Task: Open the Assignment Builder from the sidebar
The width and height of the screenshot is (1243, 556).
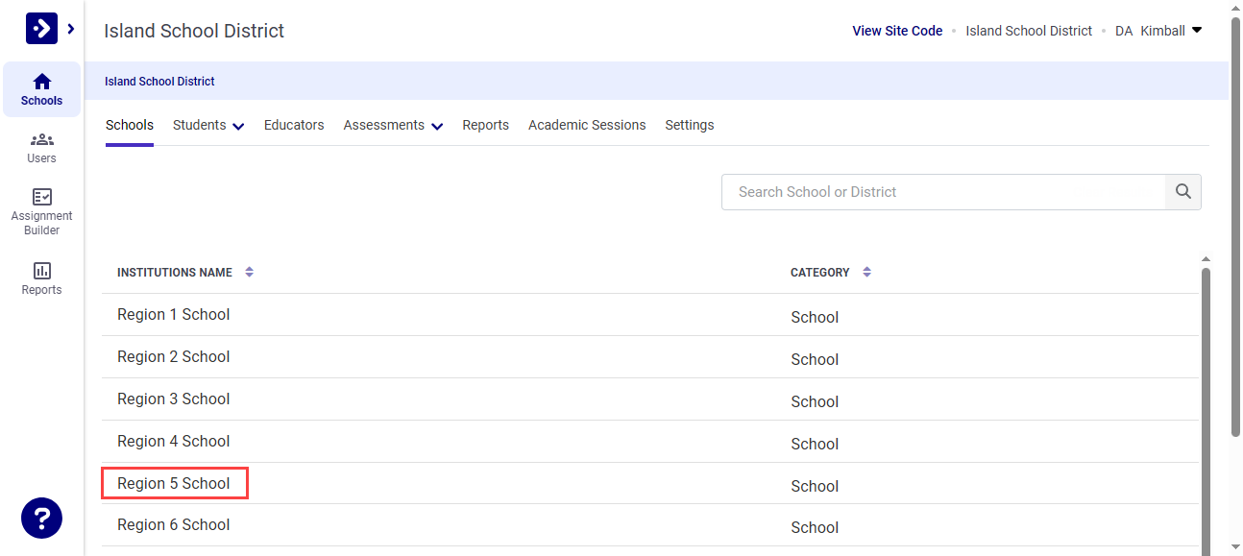Action: pyautogui.click(x=41, y=209)
